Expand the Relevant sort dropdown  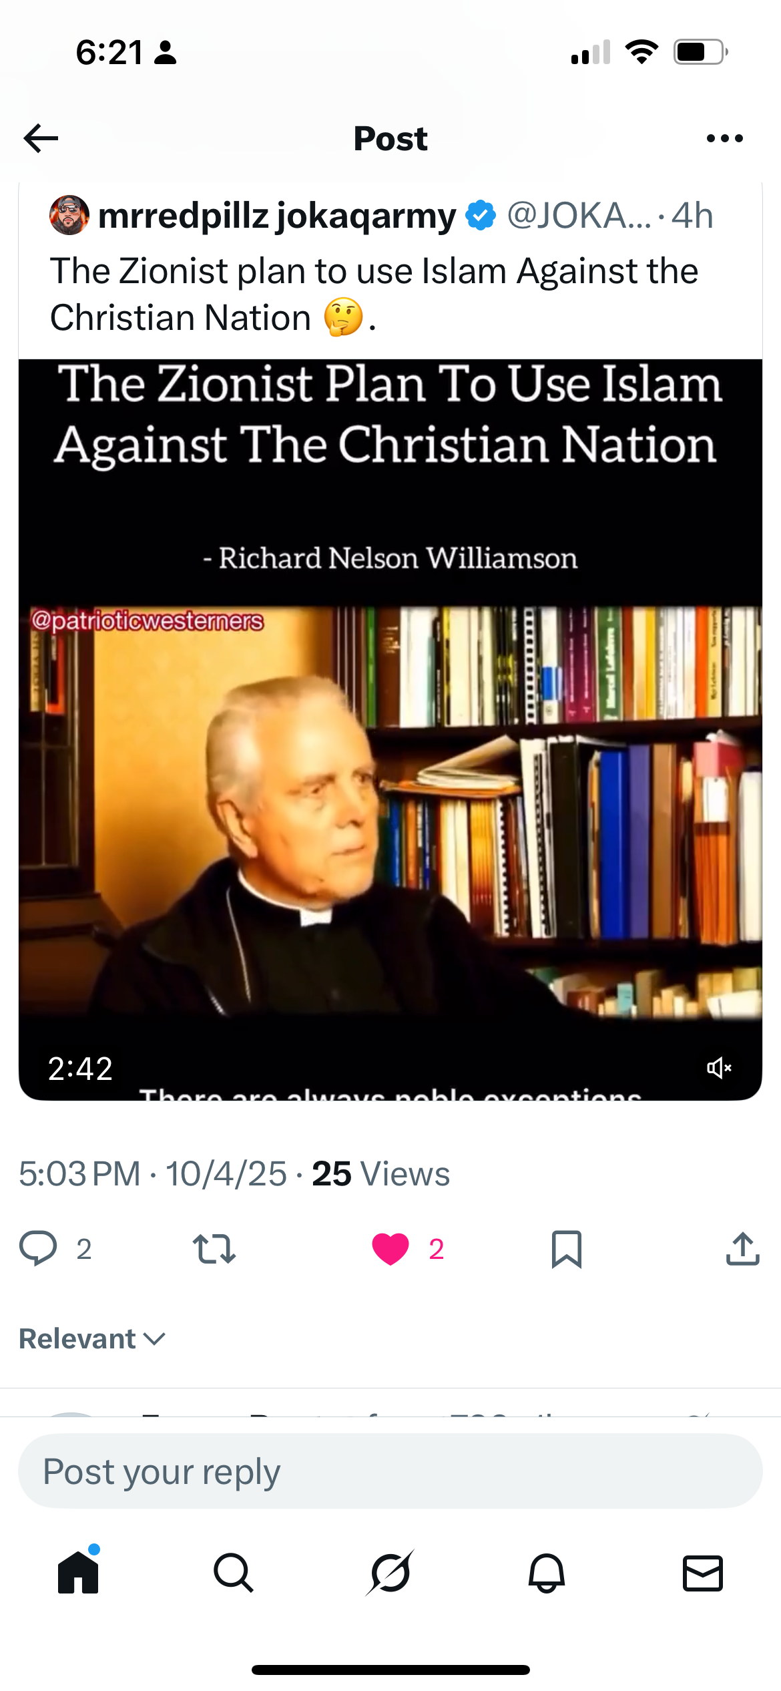pyautogui.click(x=92, y=1339)
